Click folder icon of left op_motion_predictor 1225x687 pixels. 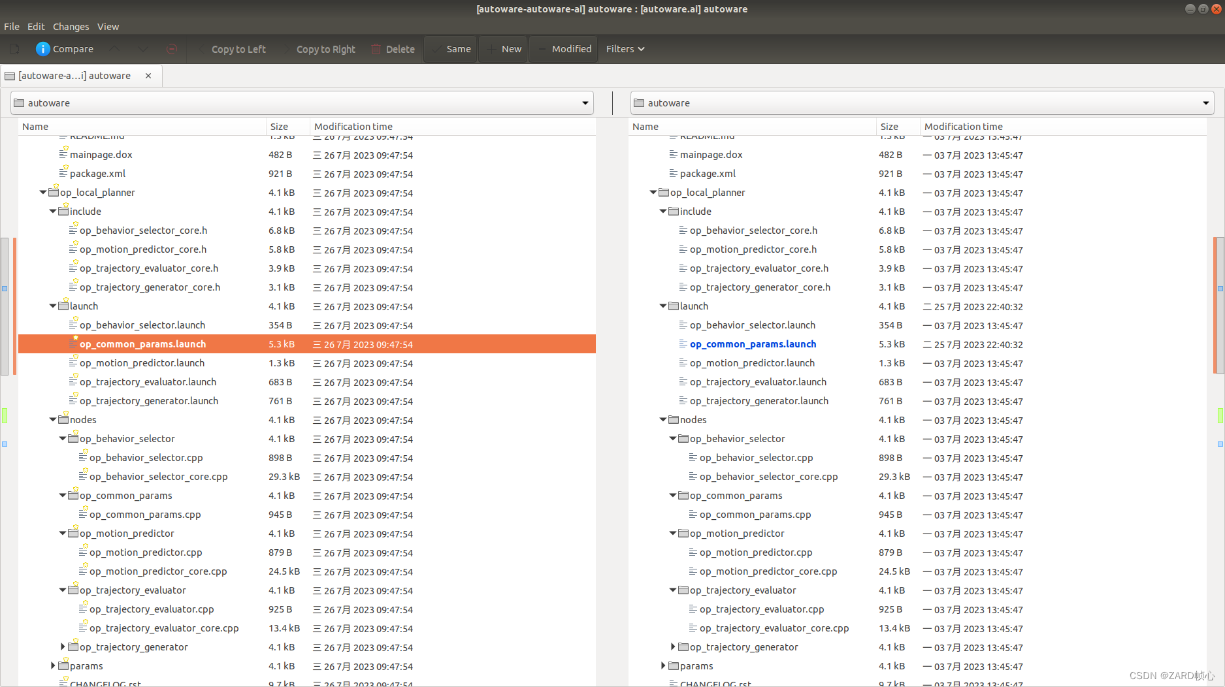coord(73,533)
